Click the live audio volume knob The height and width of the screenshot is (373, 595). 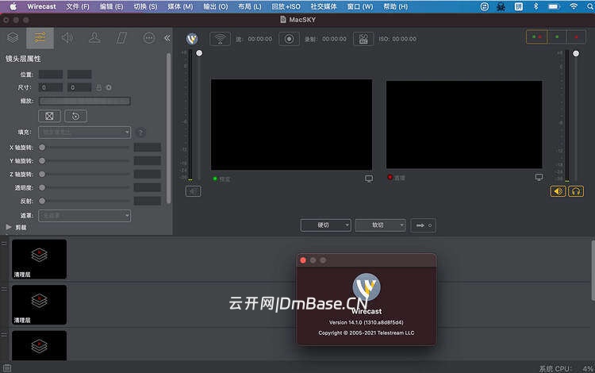pyautogui.click(x=576, y=53)
